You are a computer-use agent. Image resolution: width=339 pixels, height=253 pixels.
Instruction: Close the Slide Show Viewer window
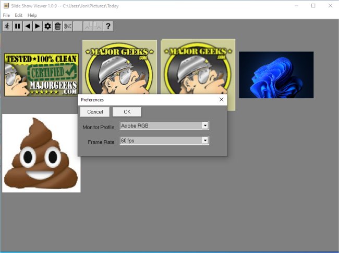coord(330,6)
